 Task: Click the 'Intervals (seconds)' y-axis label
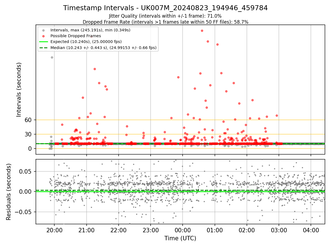(x=19, y=89)
